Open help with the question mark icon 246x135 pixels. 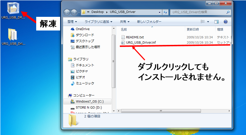click(x=226, y=22)
